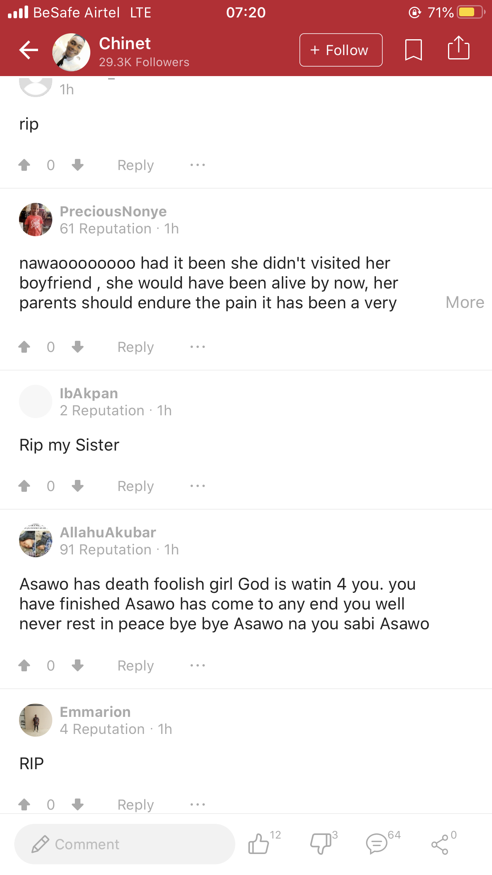
Task: Tap the back arrow in header
Action: tap(29, 50)
